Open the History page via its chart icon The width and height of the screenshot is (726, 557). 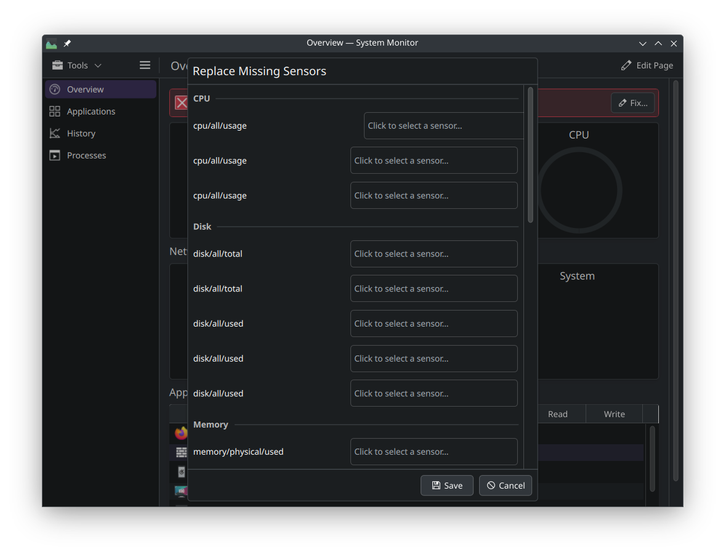pyautogui.click(x=55, y=134)
